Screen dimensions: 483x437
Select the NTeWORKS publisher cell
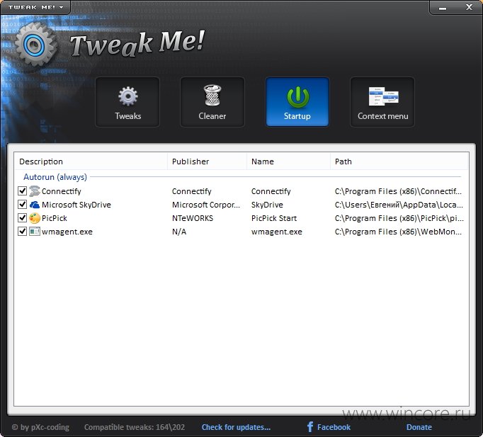click(193, 218)
